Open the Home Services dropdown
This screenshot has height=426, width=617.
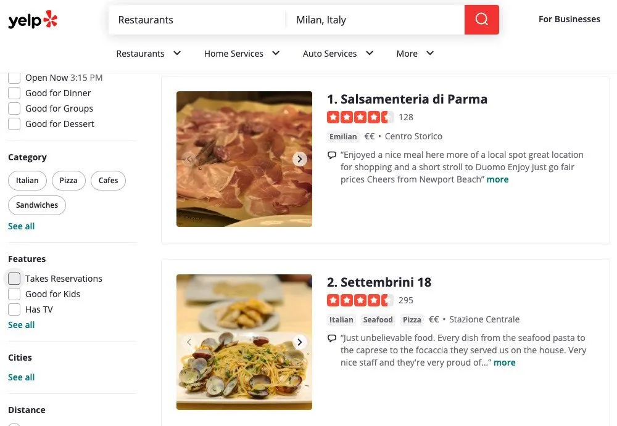pos(241,54)
